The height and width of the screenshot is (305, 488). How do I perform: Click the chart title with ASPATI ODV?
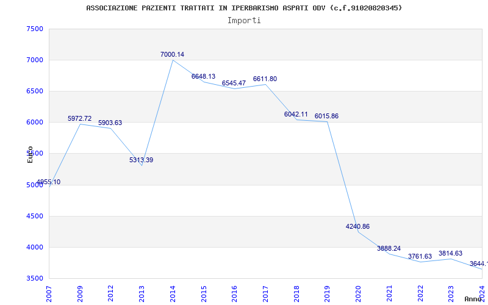[244, 8]
